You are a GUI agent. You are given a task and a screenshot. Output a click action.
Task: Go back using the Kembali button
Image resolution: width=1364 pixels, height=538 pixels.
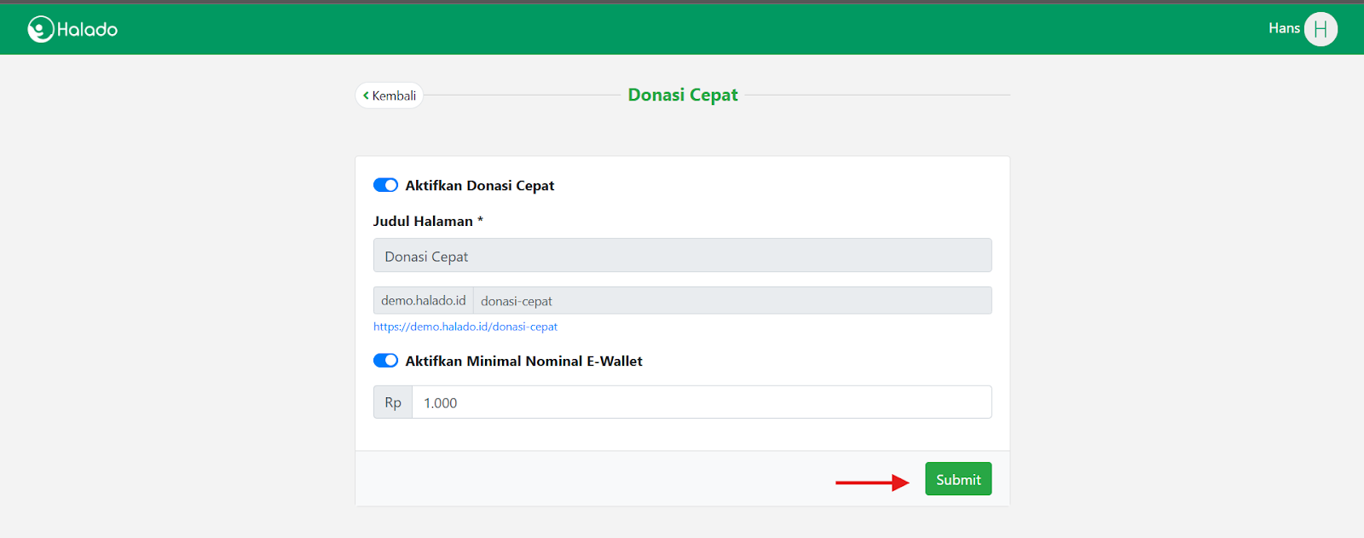pos(390,95)
